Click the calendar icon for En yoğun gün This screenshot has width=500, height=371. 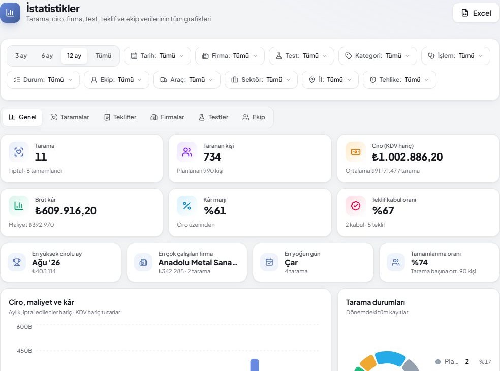coord(269,262)
